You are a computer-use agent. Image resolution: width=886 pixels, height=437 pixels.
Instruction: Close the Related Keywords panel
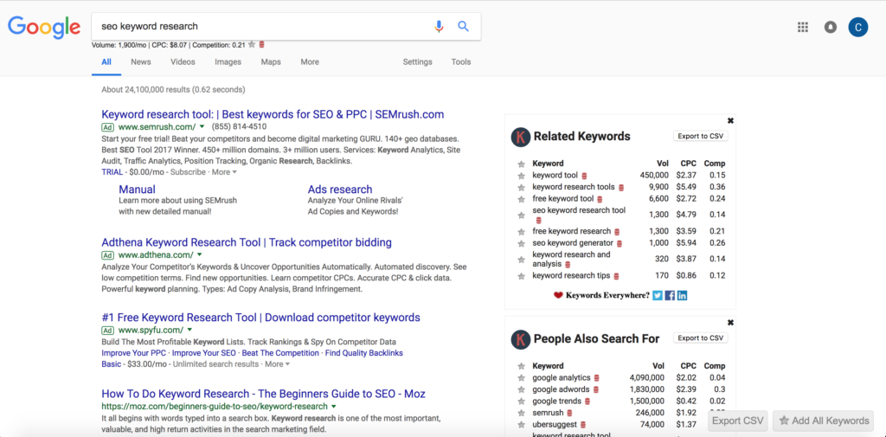(x=730, y=120)
